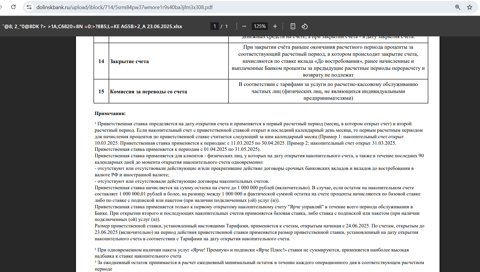Zoom out the PDF with minus button
The width and height of the screenshot is (480, 272).
tap(244, 26)
